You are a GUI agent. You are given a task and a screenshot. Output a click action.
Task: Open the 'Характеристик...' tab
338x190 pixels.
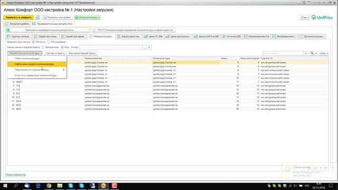[x=129, y=36]
